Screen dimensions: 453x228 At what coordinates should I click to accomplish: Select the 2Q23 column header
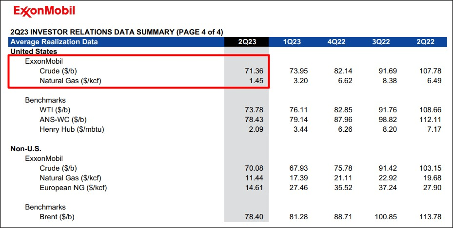point(247,42)
